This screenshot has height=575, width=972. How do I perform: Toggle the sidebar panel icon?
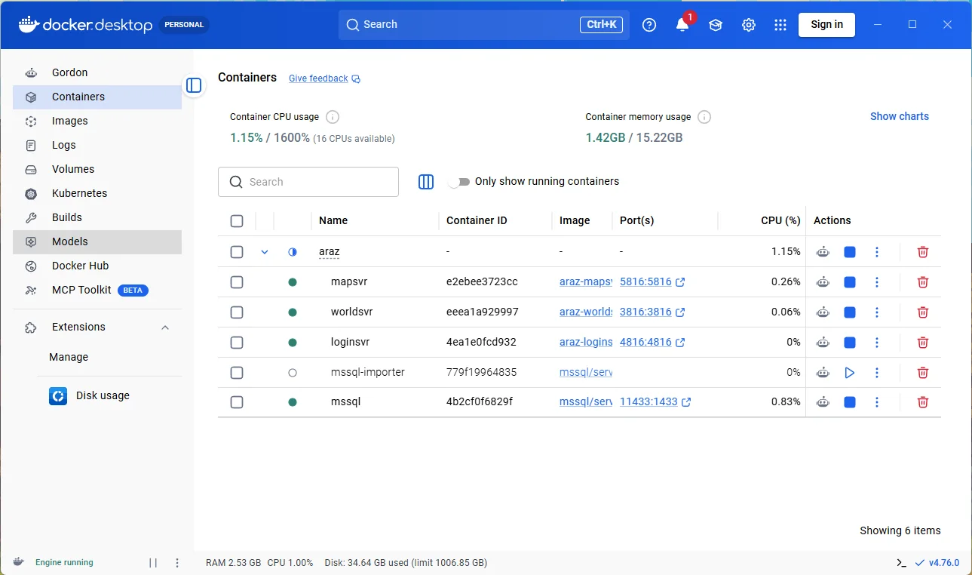194,85
